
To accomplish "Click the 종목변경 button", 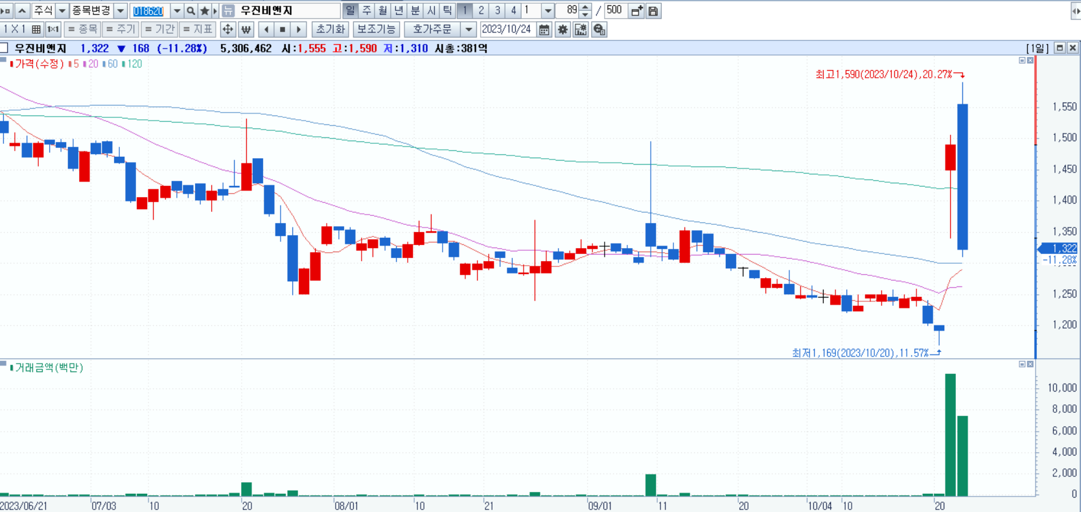I will (91, 10).
